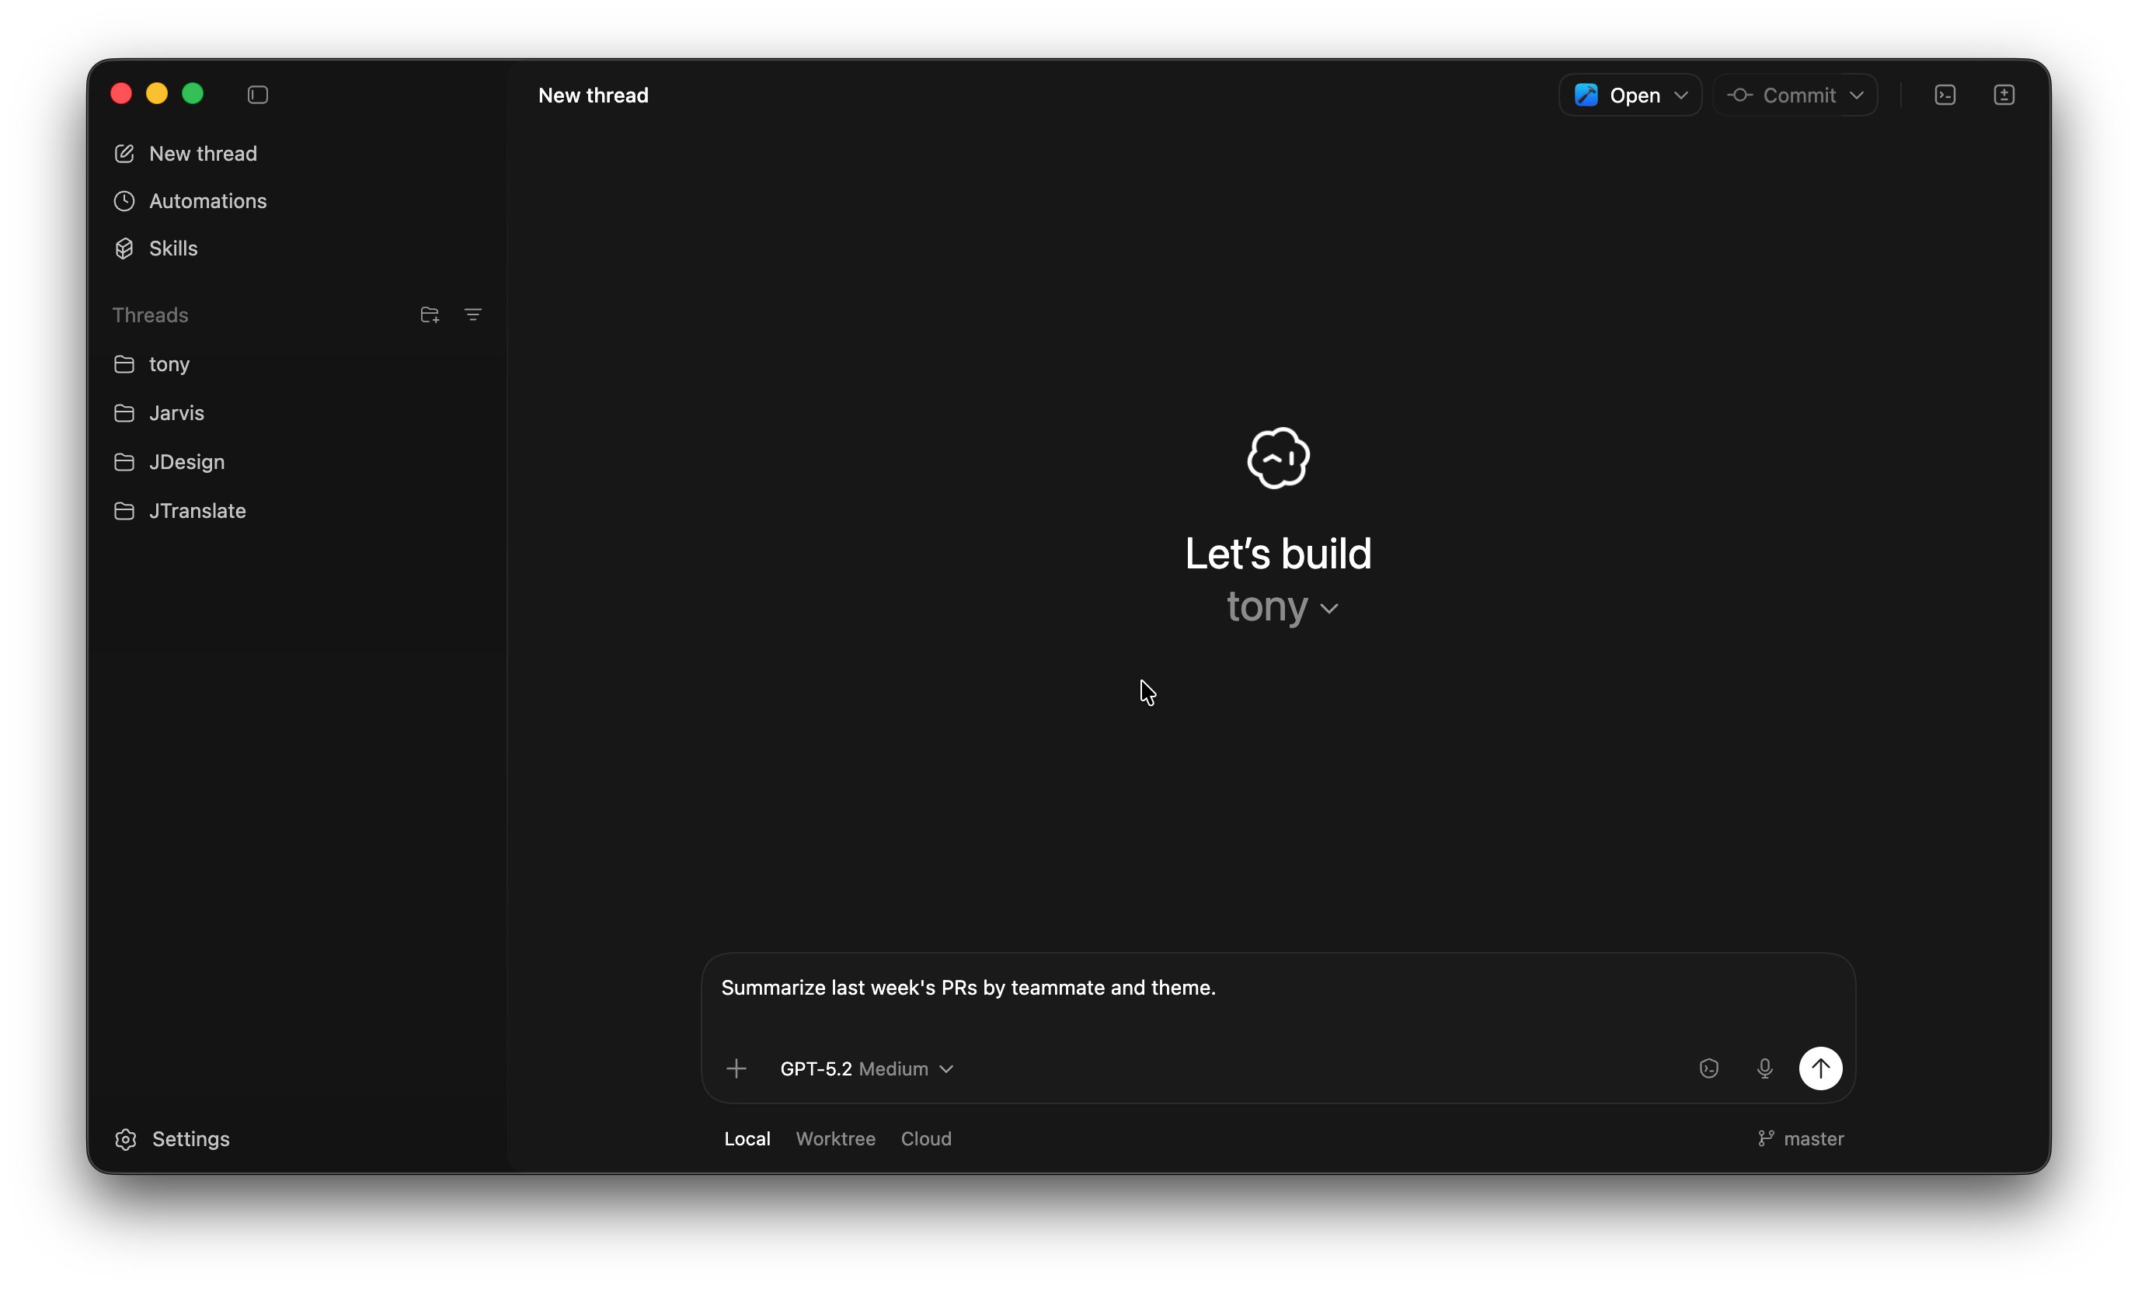Open the threads filter icon
The height and width of the screenshot is (1289, 2138).
point(473,315)
